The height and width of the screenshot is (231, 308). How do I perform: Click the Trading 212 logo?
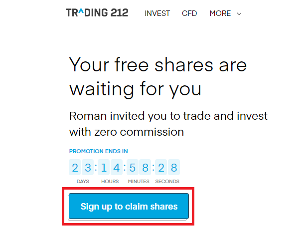(x=97, y=13)
